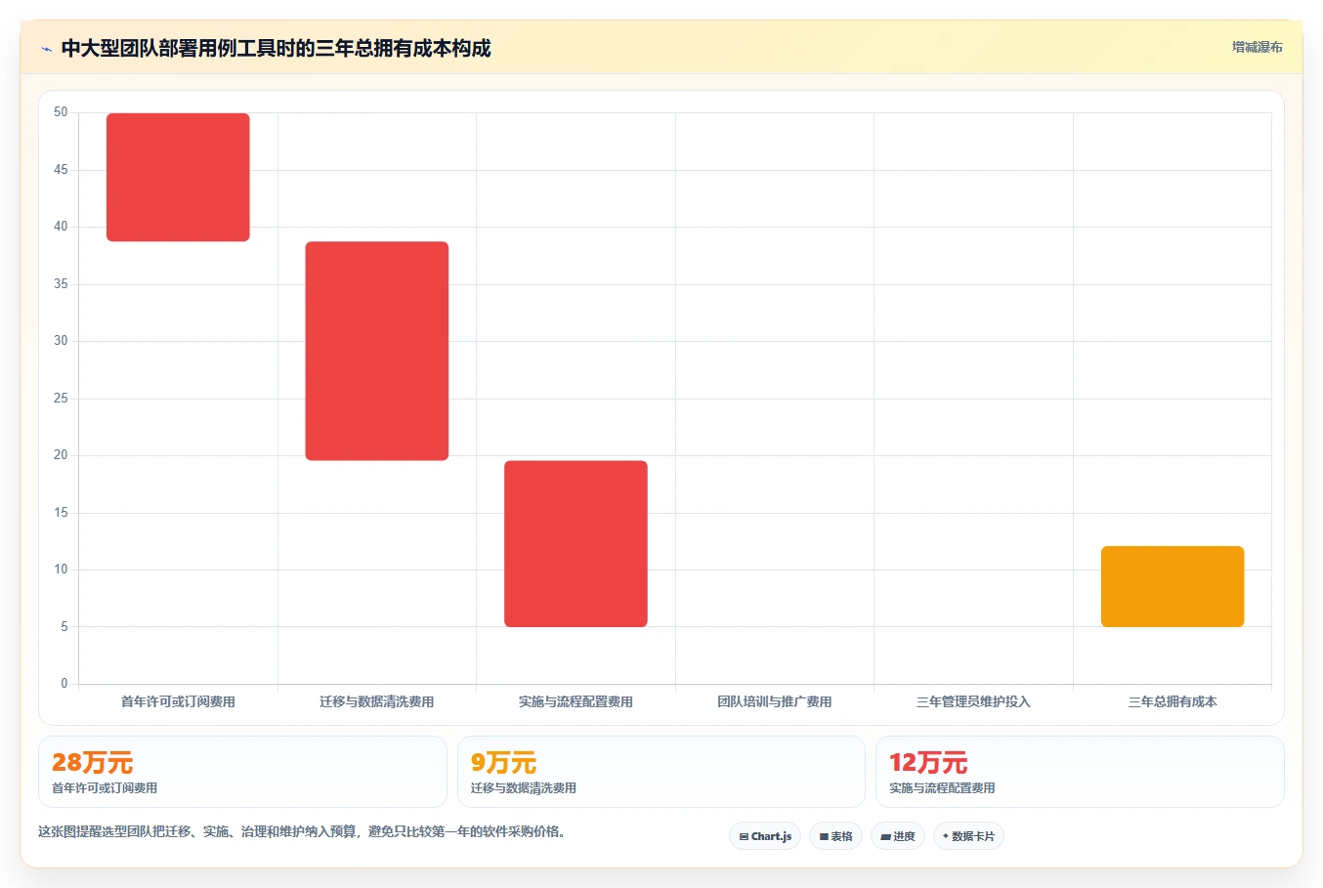Click the red bar for 首年许可或订阅费用
Screen dimensions: 1323x888
pos(178,177)
